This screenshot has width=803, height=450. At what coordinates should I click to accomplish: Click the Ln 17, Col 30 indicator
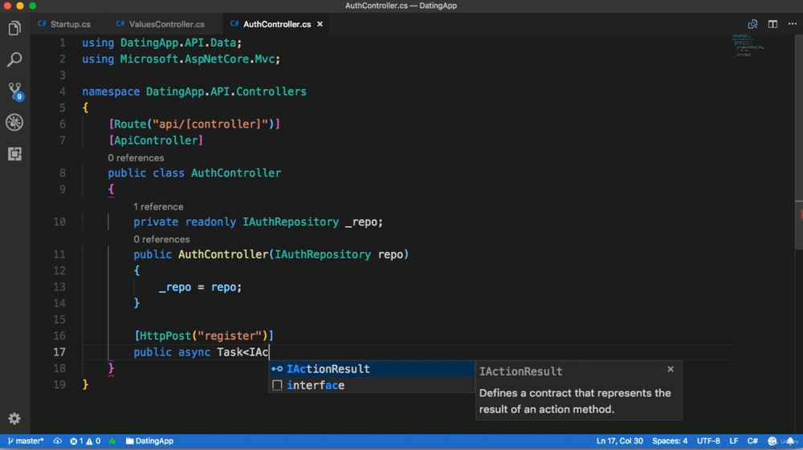619,441
